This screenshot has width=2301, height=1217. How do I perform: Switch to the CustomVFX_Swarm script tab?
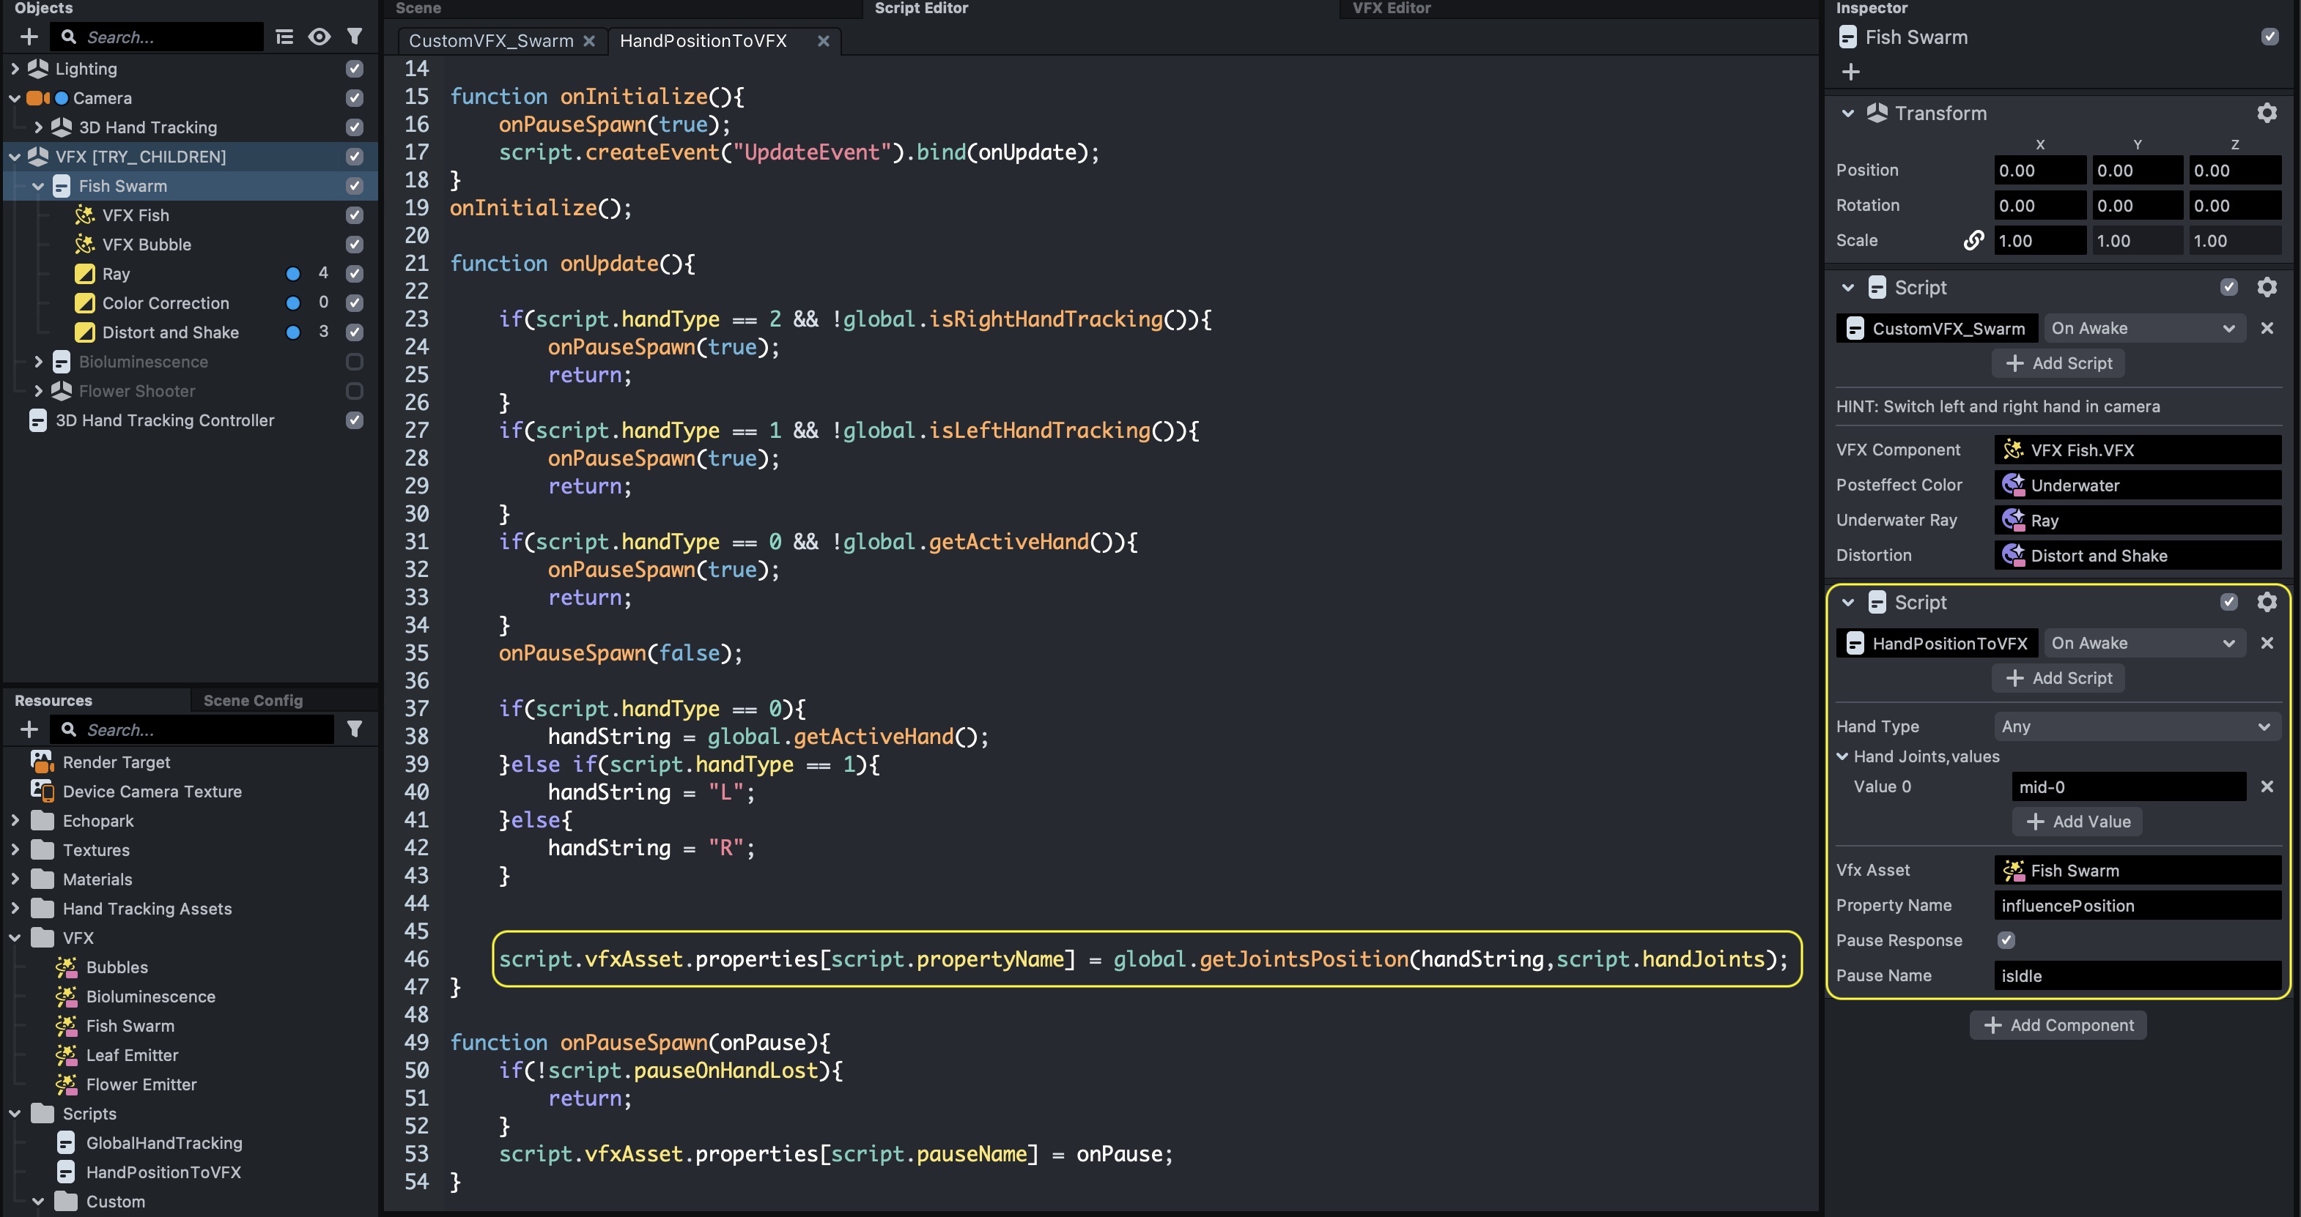pos(490,41)
